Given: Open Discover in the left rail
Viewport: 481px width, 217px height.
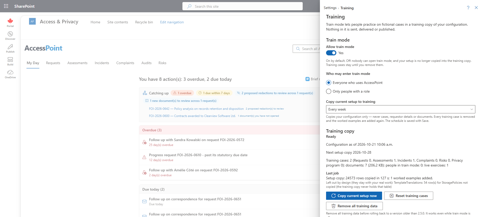Looking at the screenshot, I should click(x=10, y=36).
